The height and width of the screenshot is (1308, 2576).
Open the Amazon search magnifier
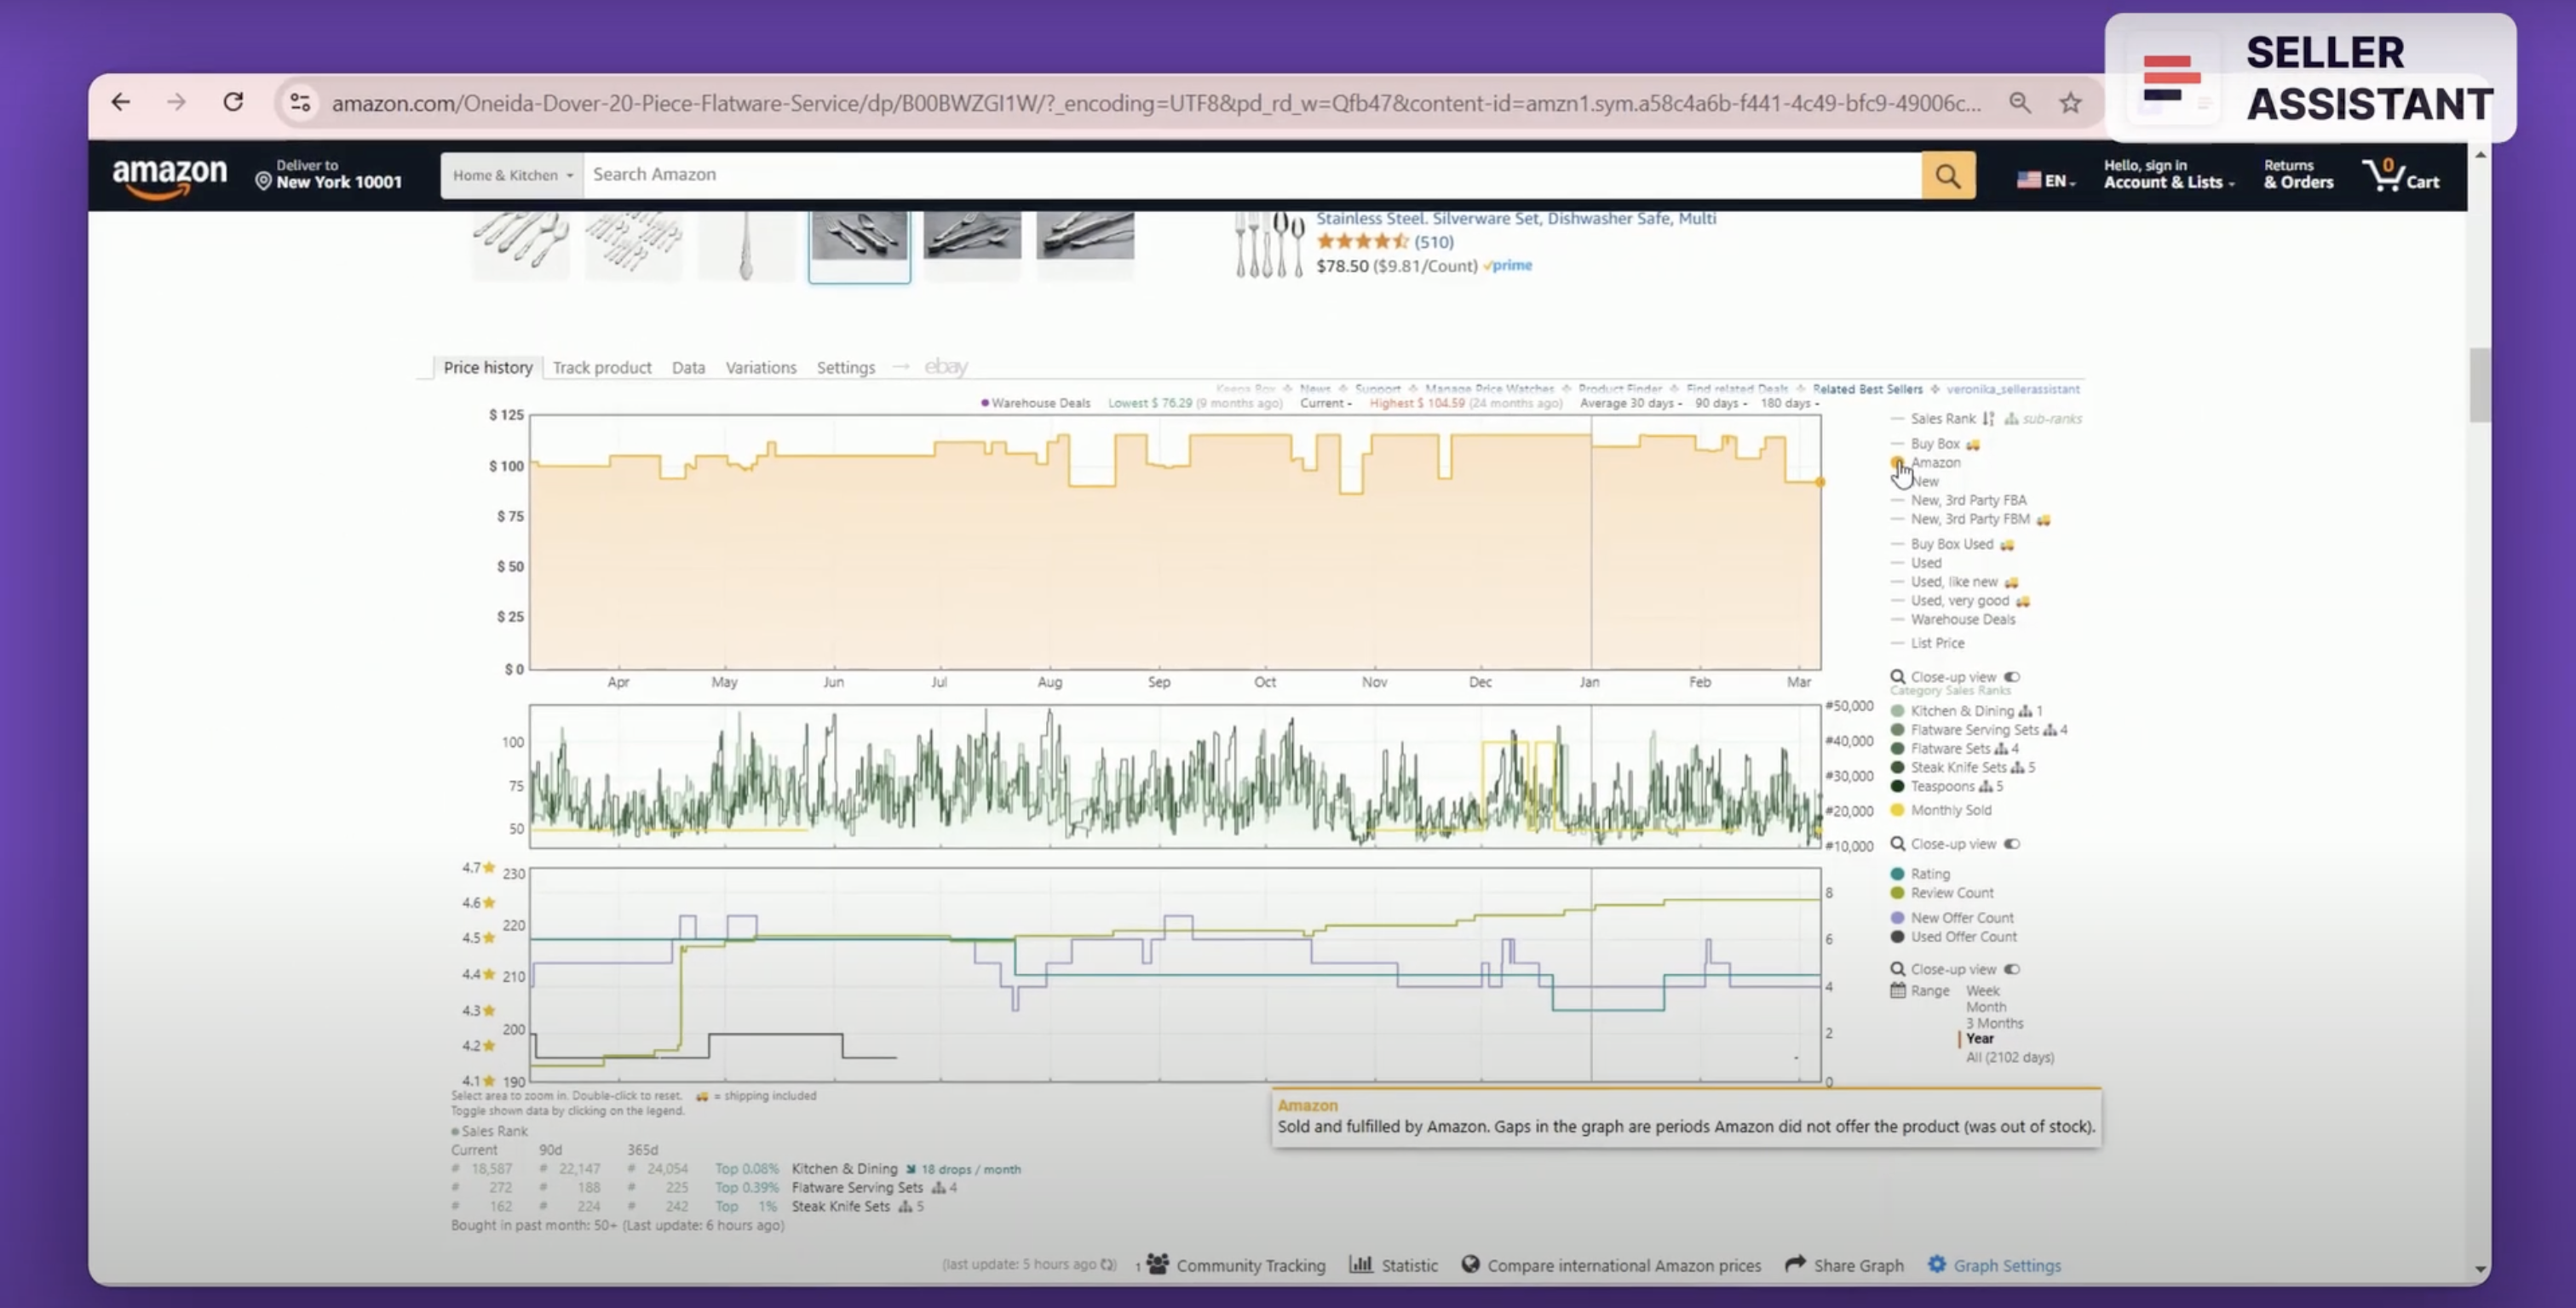1947,175
